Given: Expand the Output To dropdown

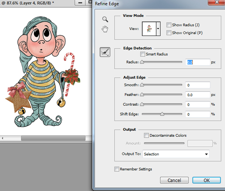Looking at the screenshot, I should [206, 154].
